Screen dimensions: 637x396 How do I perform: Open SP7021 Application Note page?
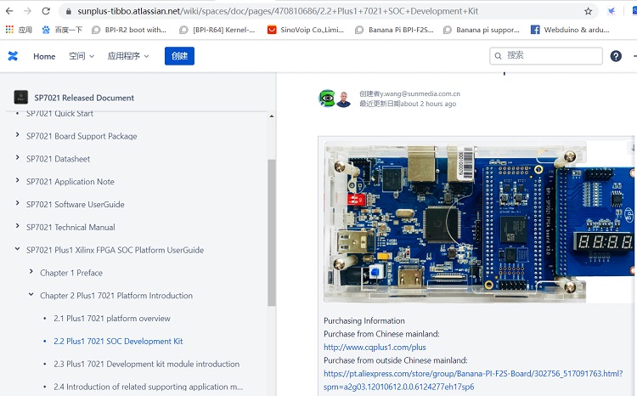[70, 182]
